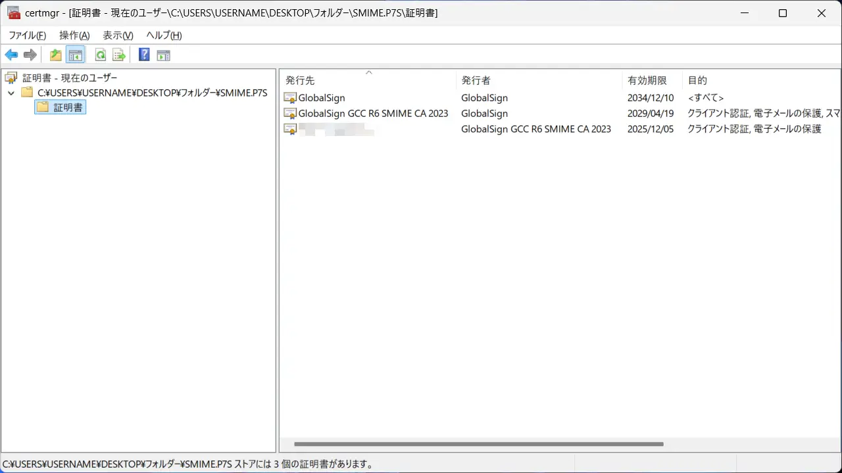Click certificate icon of the blurred-name row
Viewport: 842px width, 473px height.
290,129
